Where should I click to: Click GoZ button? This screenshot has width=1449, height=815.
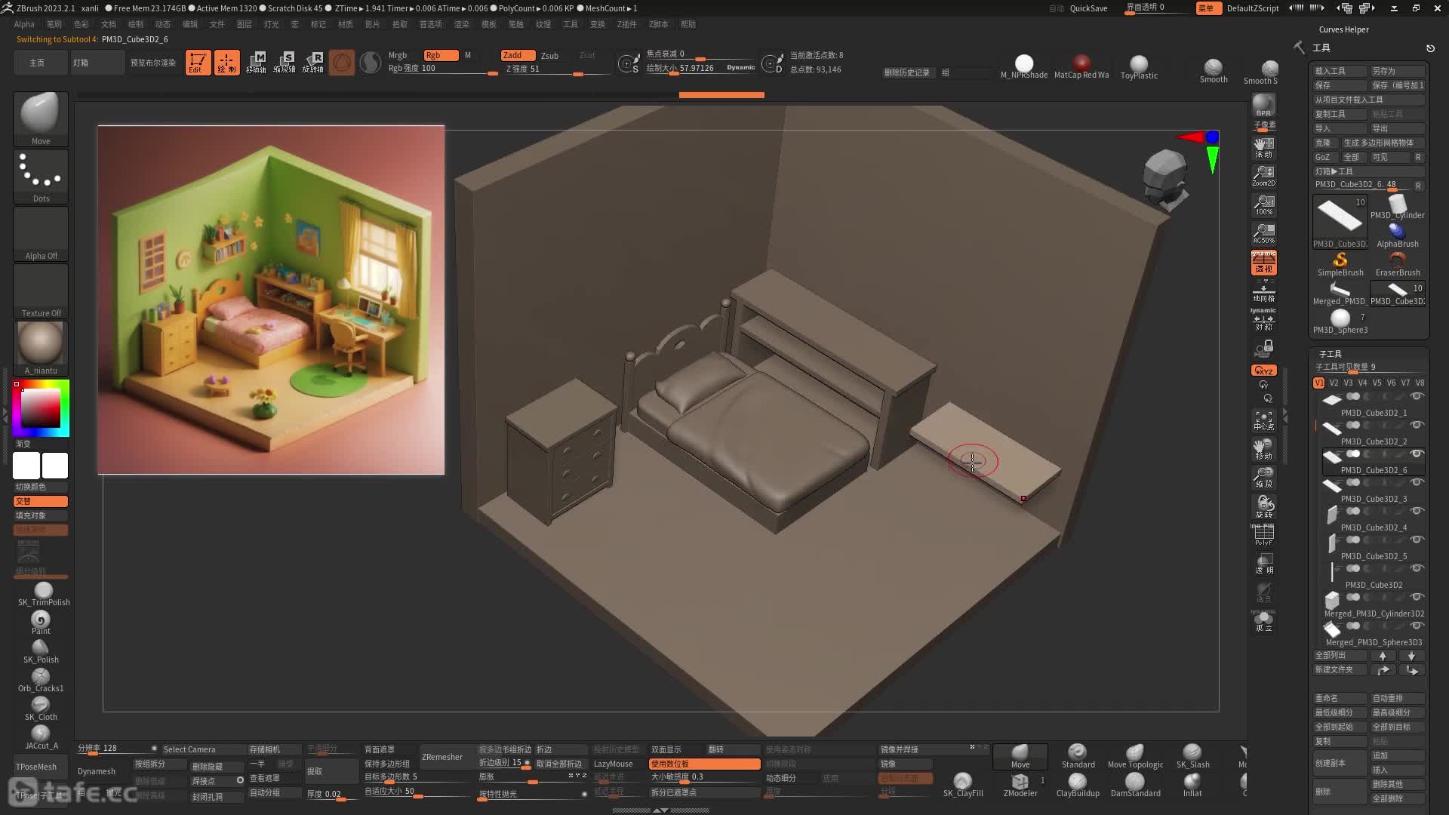pos(1323,157)
